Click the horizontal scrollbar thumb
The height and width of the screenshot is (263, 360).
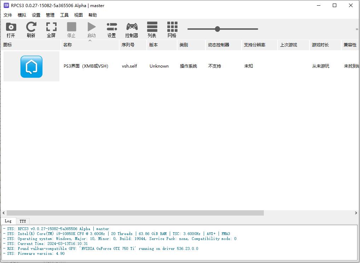[x=135, y=213]
